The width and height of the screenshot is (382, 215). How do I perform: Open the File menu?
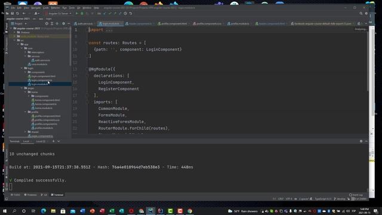pyautogui.click(x=13, y=8)
